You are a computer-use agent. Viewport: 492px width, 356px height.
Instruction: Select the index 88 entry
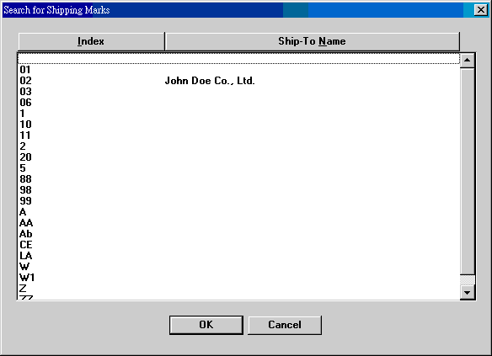238,179
